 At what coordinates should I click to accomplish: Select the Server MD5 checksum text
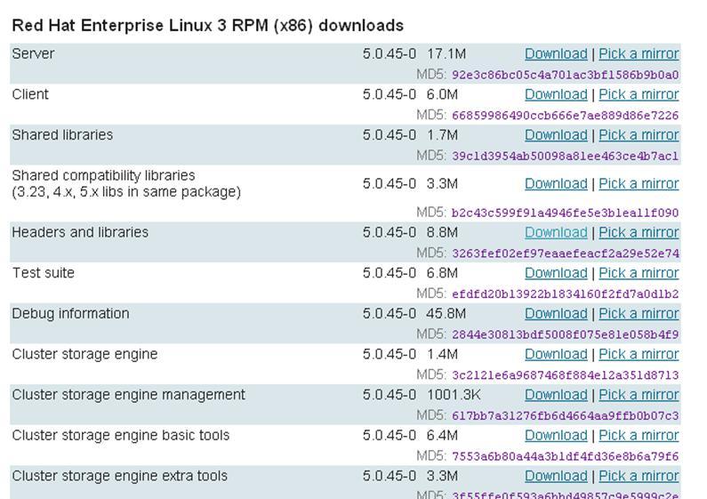[x=565, y=76]
